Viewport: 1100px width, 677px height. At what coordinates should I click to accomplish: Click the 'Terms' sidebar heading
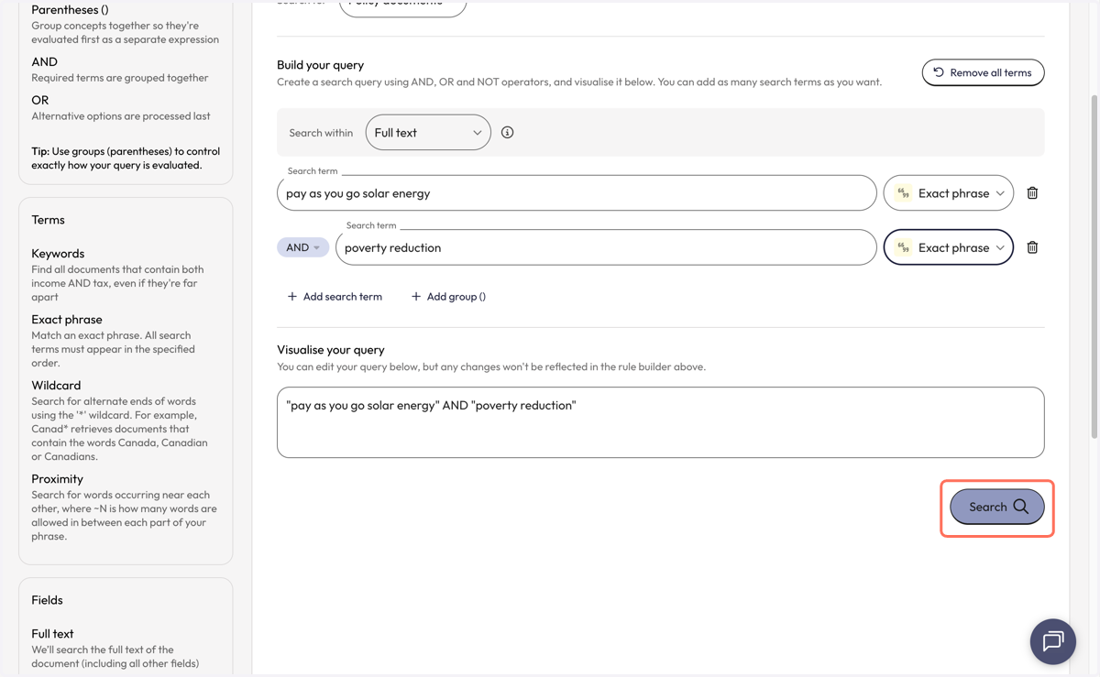[48, 220]
